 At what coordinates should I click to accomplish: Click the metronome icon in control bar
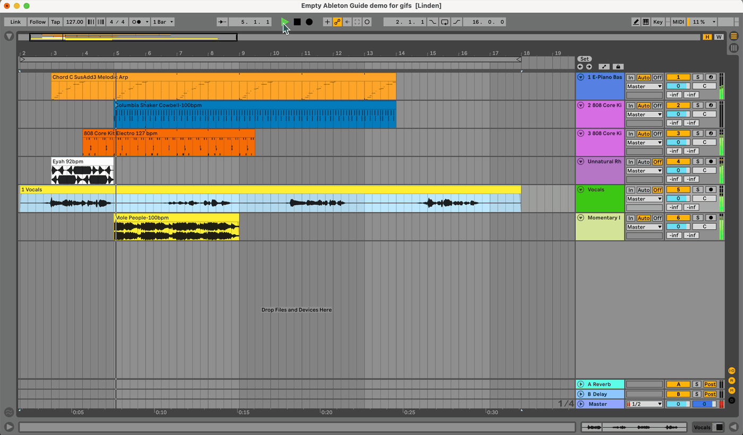point(136,22)
